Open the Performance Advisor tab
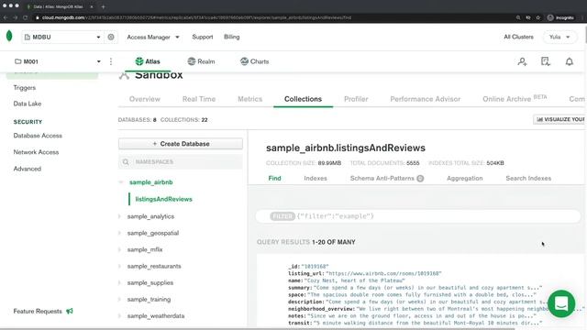 tap(426, 99)
